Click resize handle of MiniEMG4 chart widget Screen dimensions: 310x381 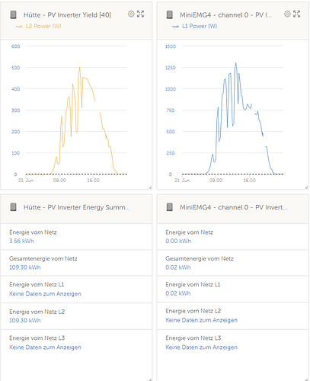(x=306, y=187)
